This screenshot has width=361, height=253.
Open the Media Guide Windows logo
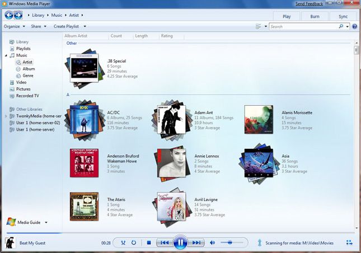[x=11, y=222]
